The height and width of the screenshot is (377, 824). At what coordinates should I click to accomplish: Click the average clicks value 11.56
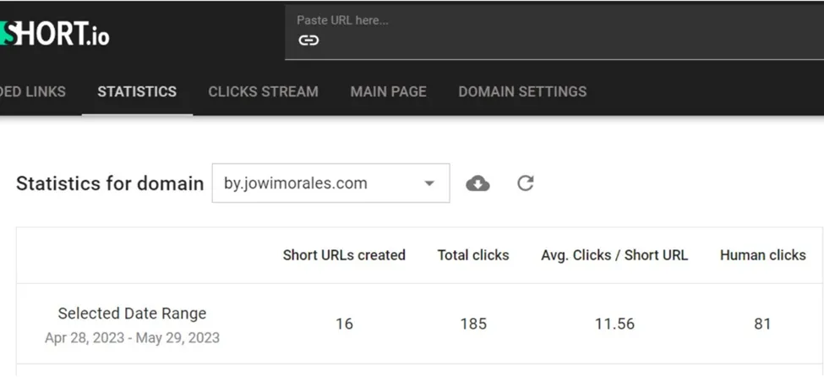point(615,324)
